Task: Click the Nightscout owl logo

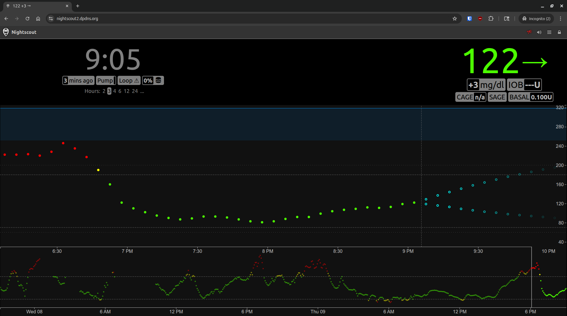Action: coord(6,32)
